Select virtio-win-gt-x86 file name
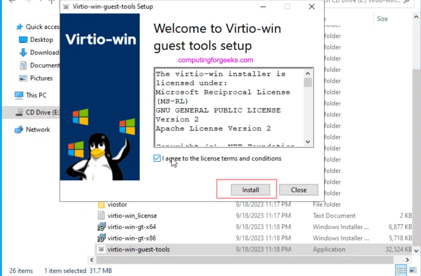 coord(132,239)
